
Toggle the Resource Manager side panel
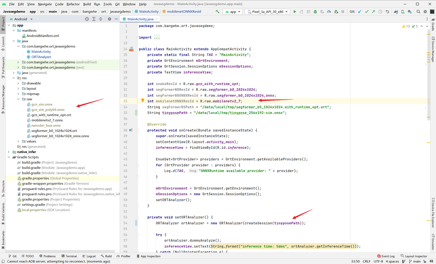[3, 100]
